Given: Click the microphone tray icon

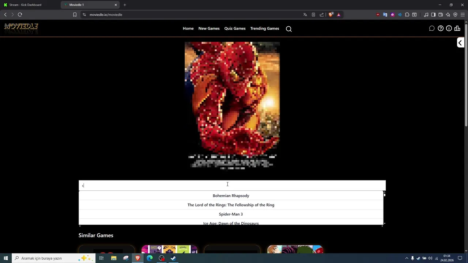Looking at the screenshot, I should click(412, 258).
